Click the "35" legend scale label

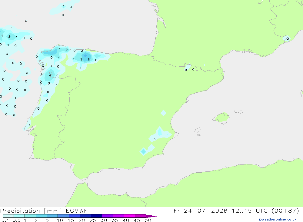(x=115, y=220)
